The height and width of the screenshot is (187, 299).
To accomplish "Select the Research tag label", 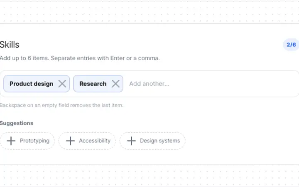I will pyautogui.click(x=93, y=84).
